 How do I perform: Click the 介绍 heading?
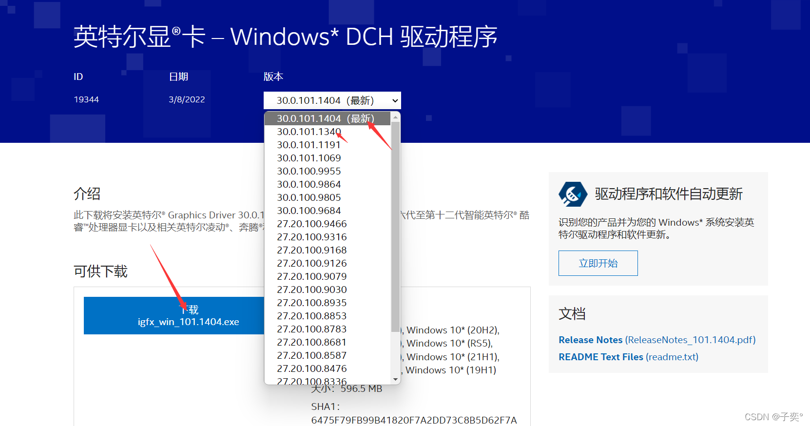tap(87, 194)
